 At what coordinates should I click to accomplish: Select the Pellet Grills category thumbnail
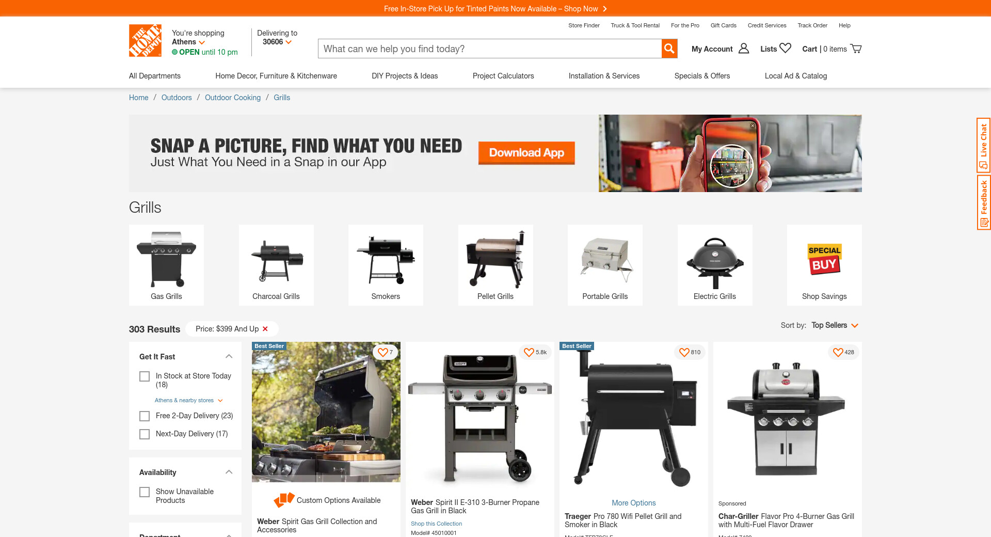[x=495, y=265]
